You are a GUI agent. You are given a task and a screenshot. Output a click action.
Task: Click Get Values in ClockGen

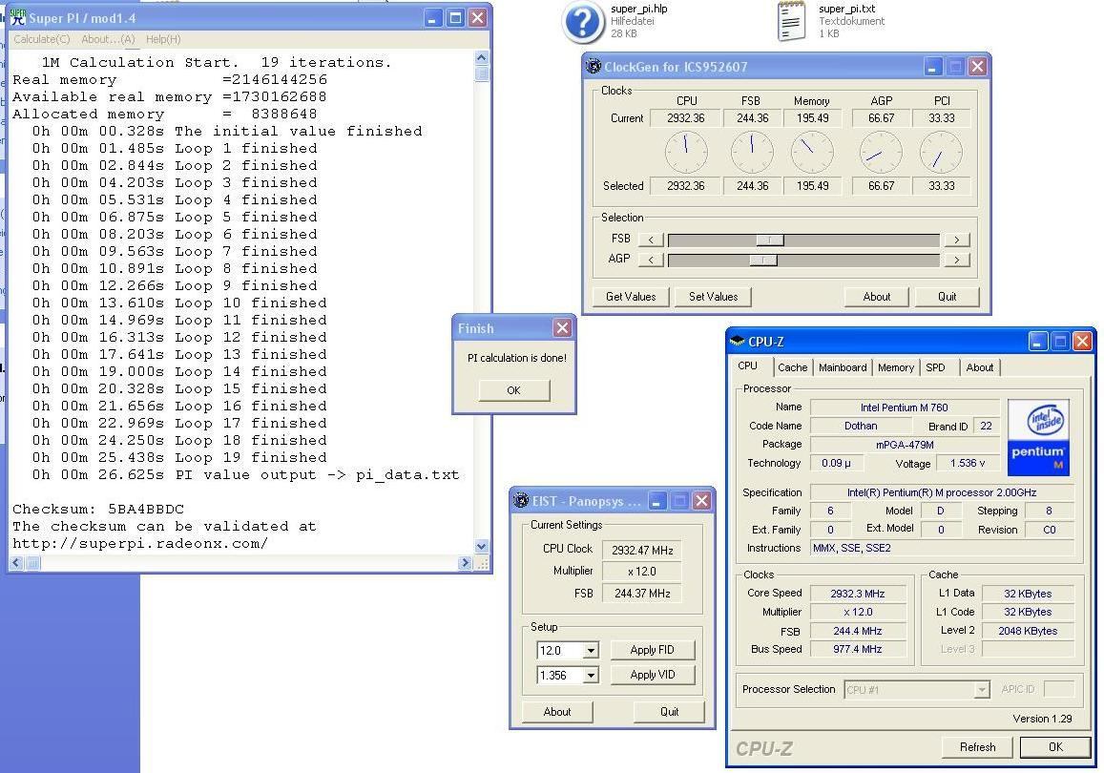[631, 297]
